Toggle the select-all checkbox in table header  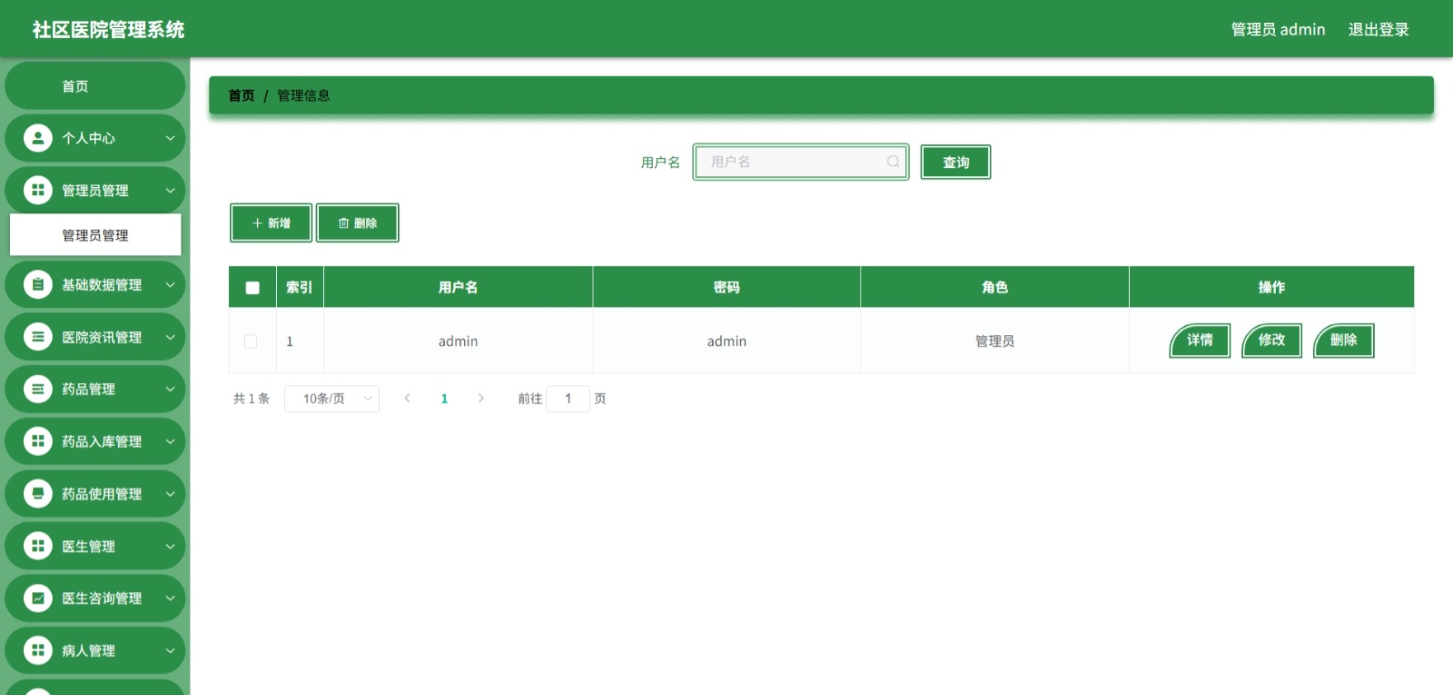[252, 287]
